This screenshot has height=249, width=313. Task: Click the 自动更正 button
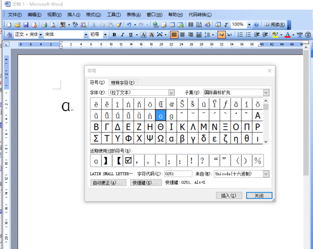[x=108, y=183]
